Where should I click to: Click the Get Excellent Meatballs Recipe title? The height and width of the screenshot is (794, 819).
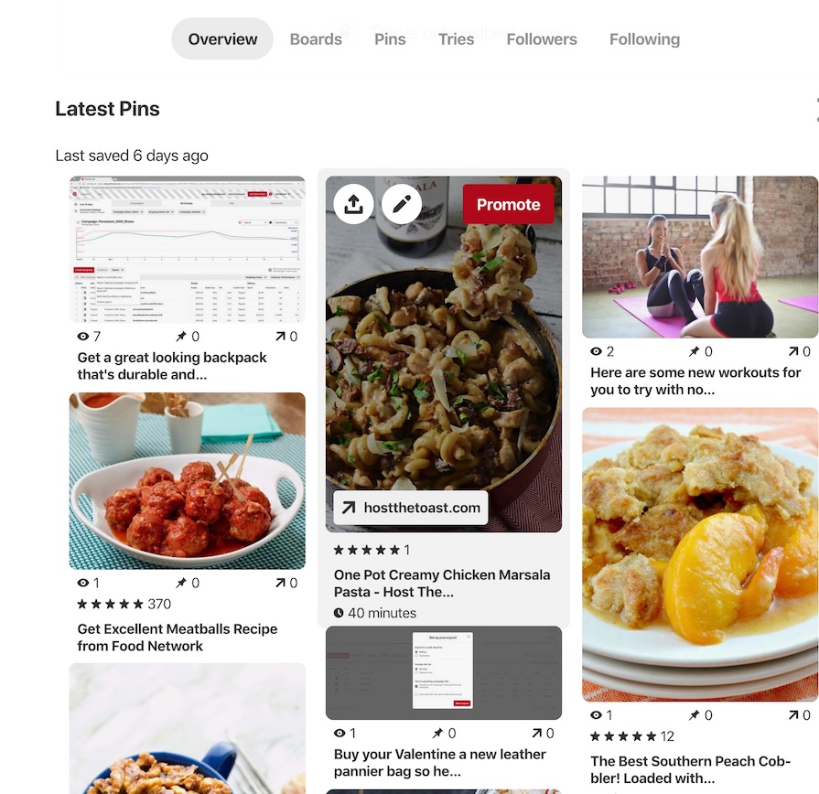178,638
